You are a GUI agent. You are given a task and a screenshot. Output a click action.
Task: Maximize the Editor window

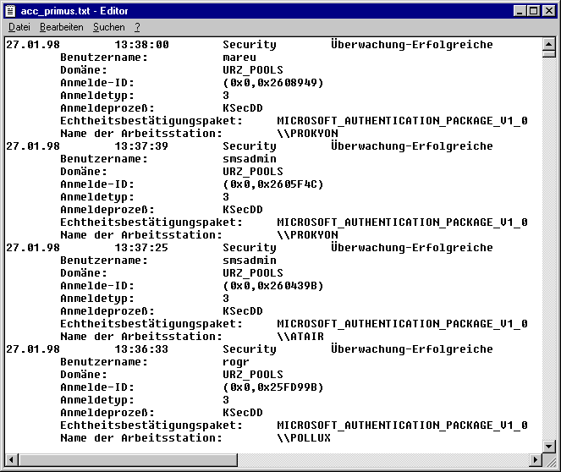coord(533,11)
